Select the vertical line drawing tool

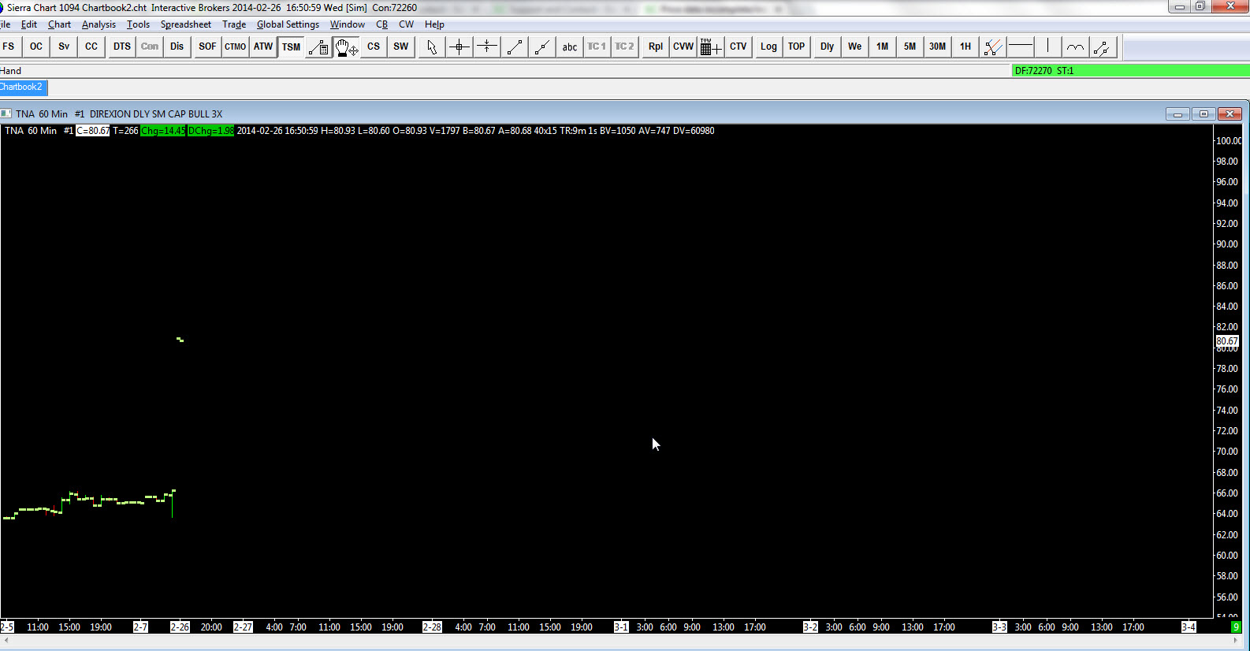tap(1047, 46)
